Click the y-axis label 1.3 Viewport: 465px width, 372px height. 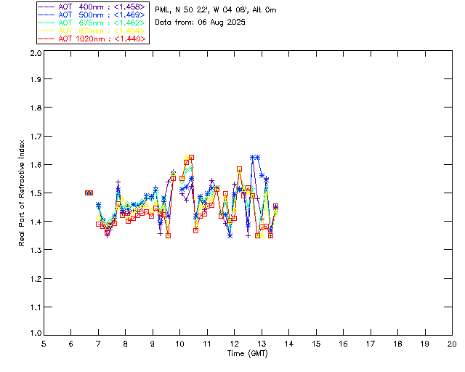36,250
